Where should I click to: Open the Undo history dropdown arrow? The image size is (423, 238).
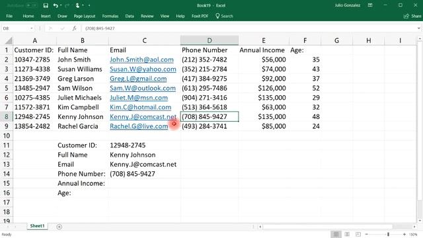[x=61, y=5]
